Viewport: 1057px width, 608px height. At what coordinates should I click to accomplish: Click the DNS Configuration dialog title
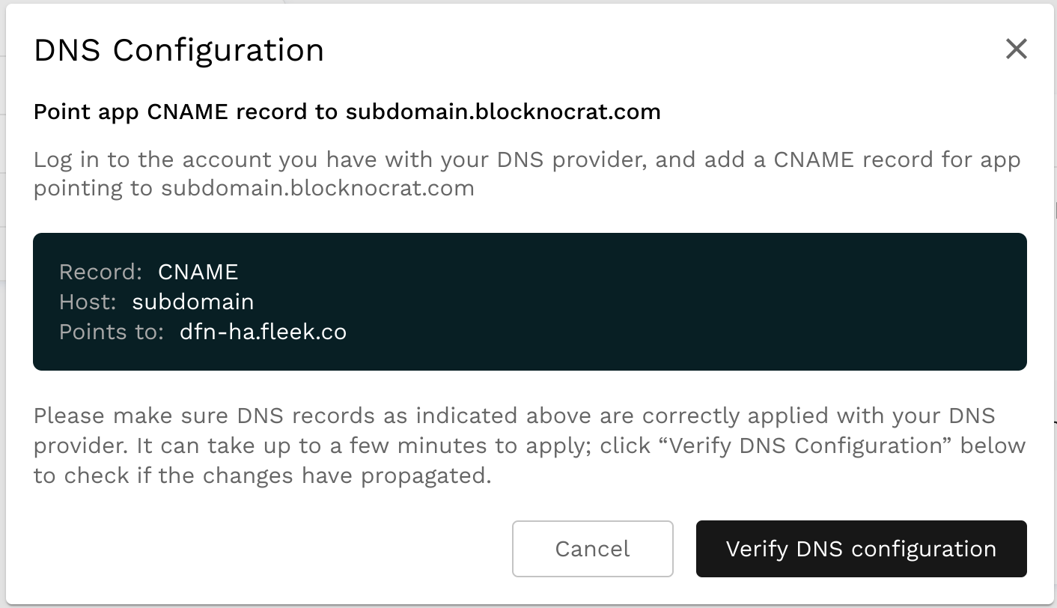[179, 51]
